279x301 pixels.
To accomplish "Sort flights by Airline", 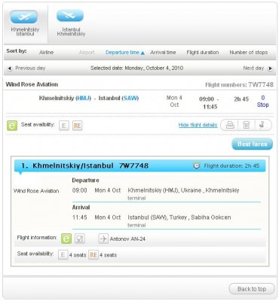I will pos(47,53).
